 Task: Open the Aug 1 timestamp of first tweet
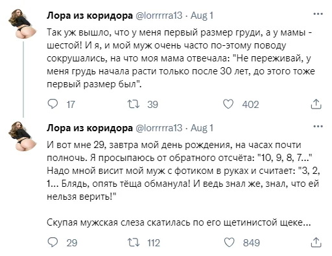click(x=202, y=16)
